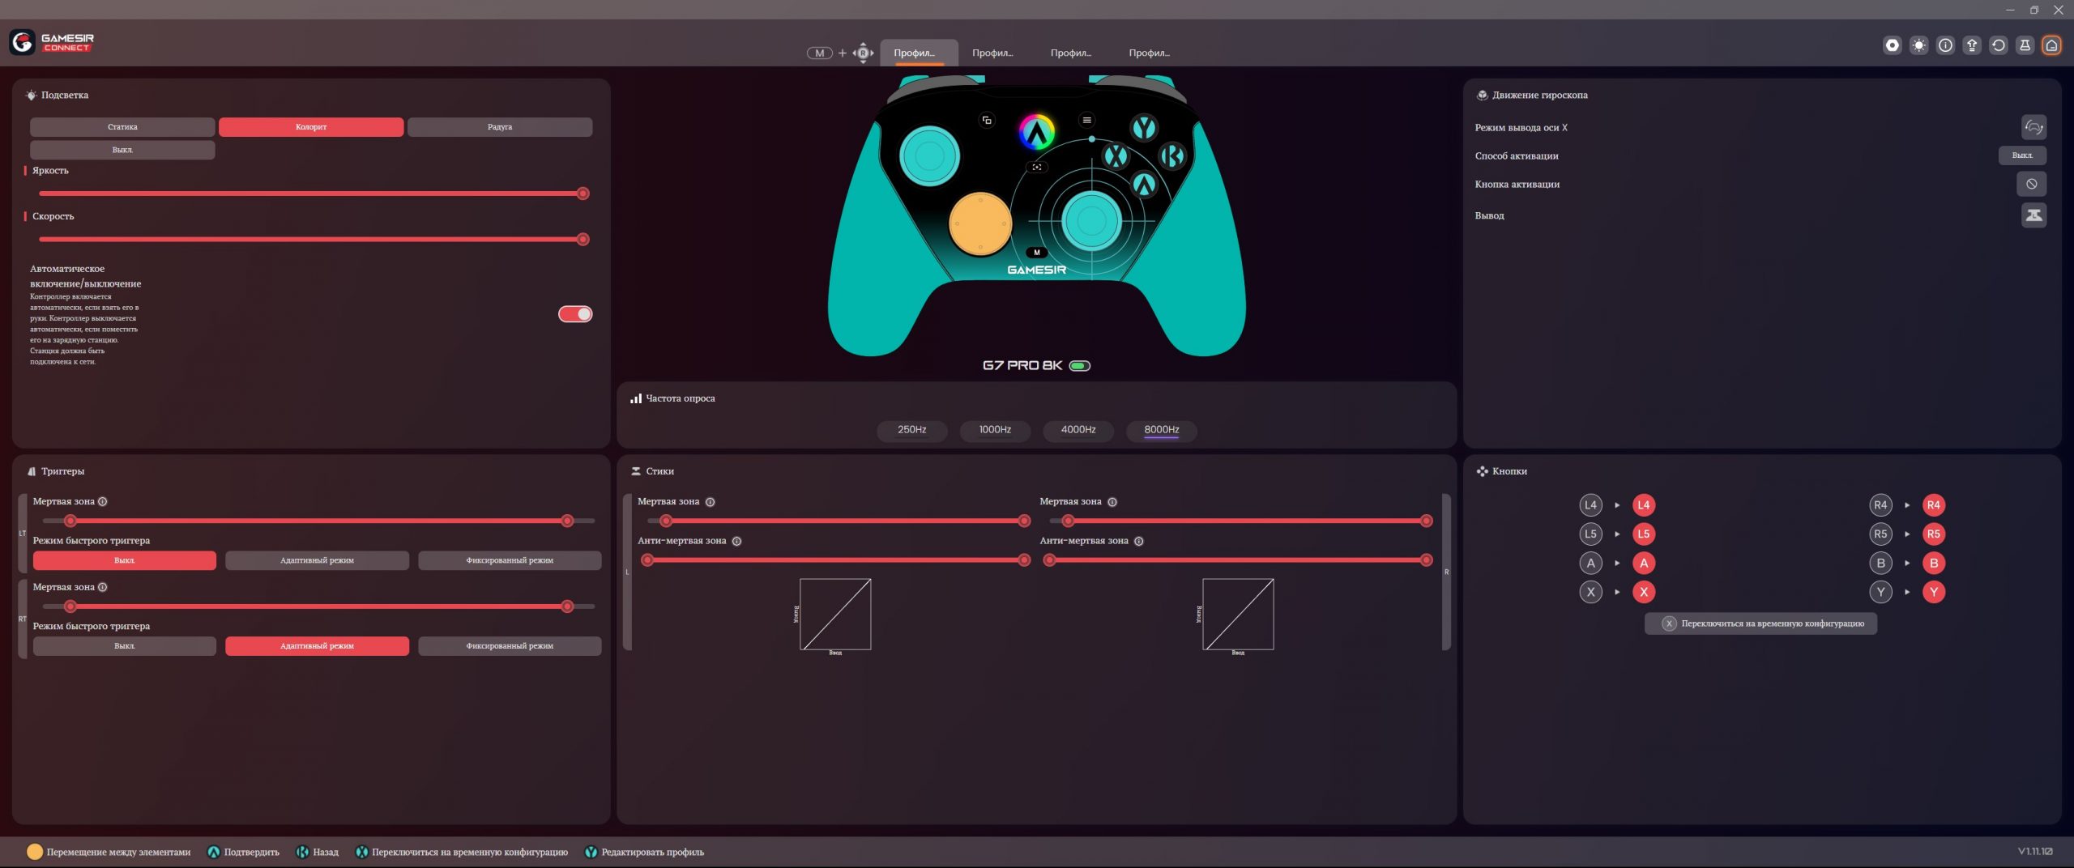Open the red L4 mapping target
The height and width of the screenshot is (868, 2074).
(1643, 505)
